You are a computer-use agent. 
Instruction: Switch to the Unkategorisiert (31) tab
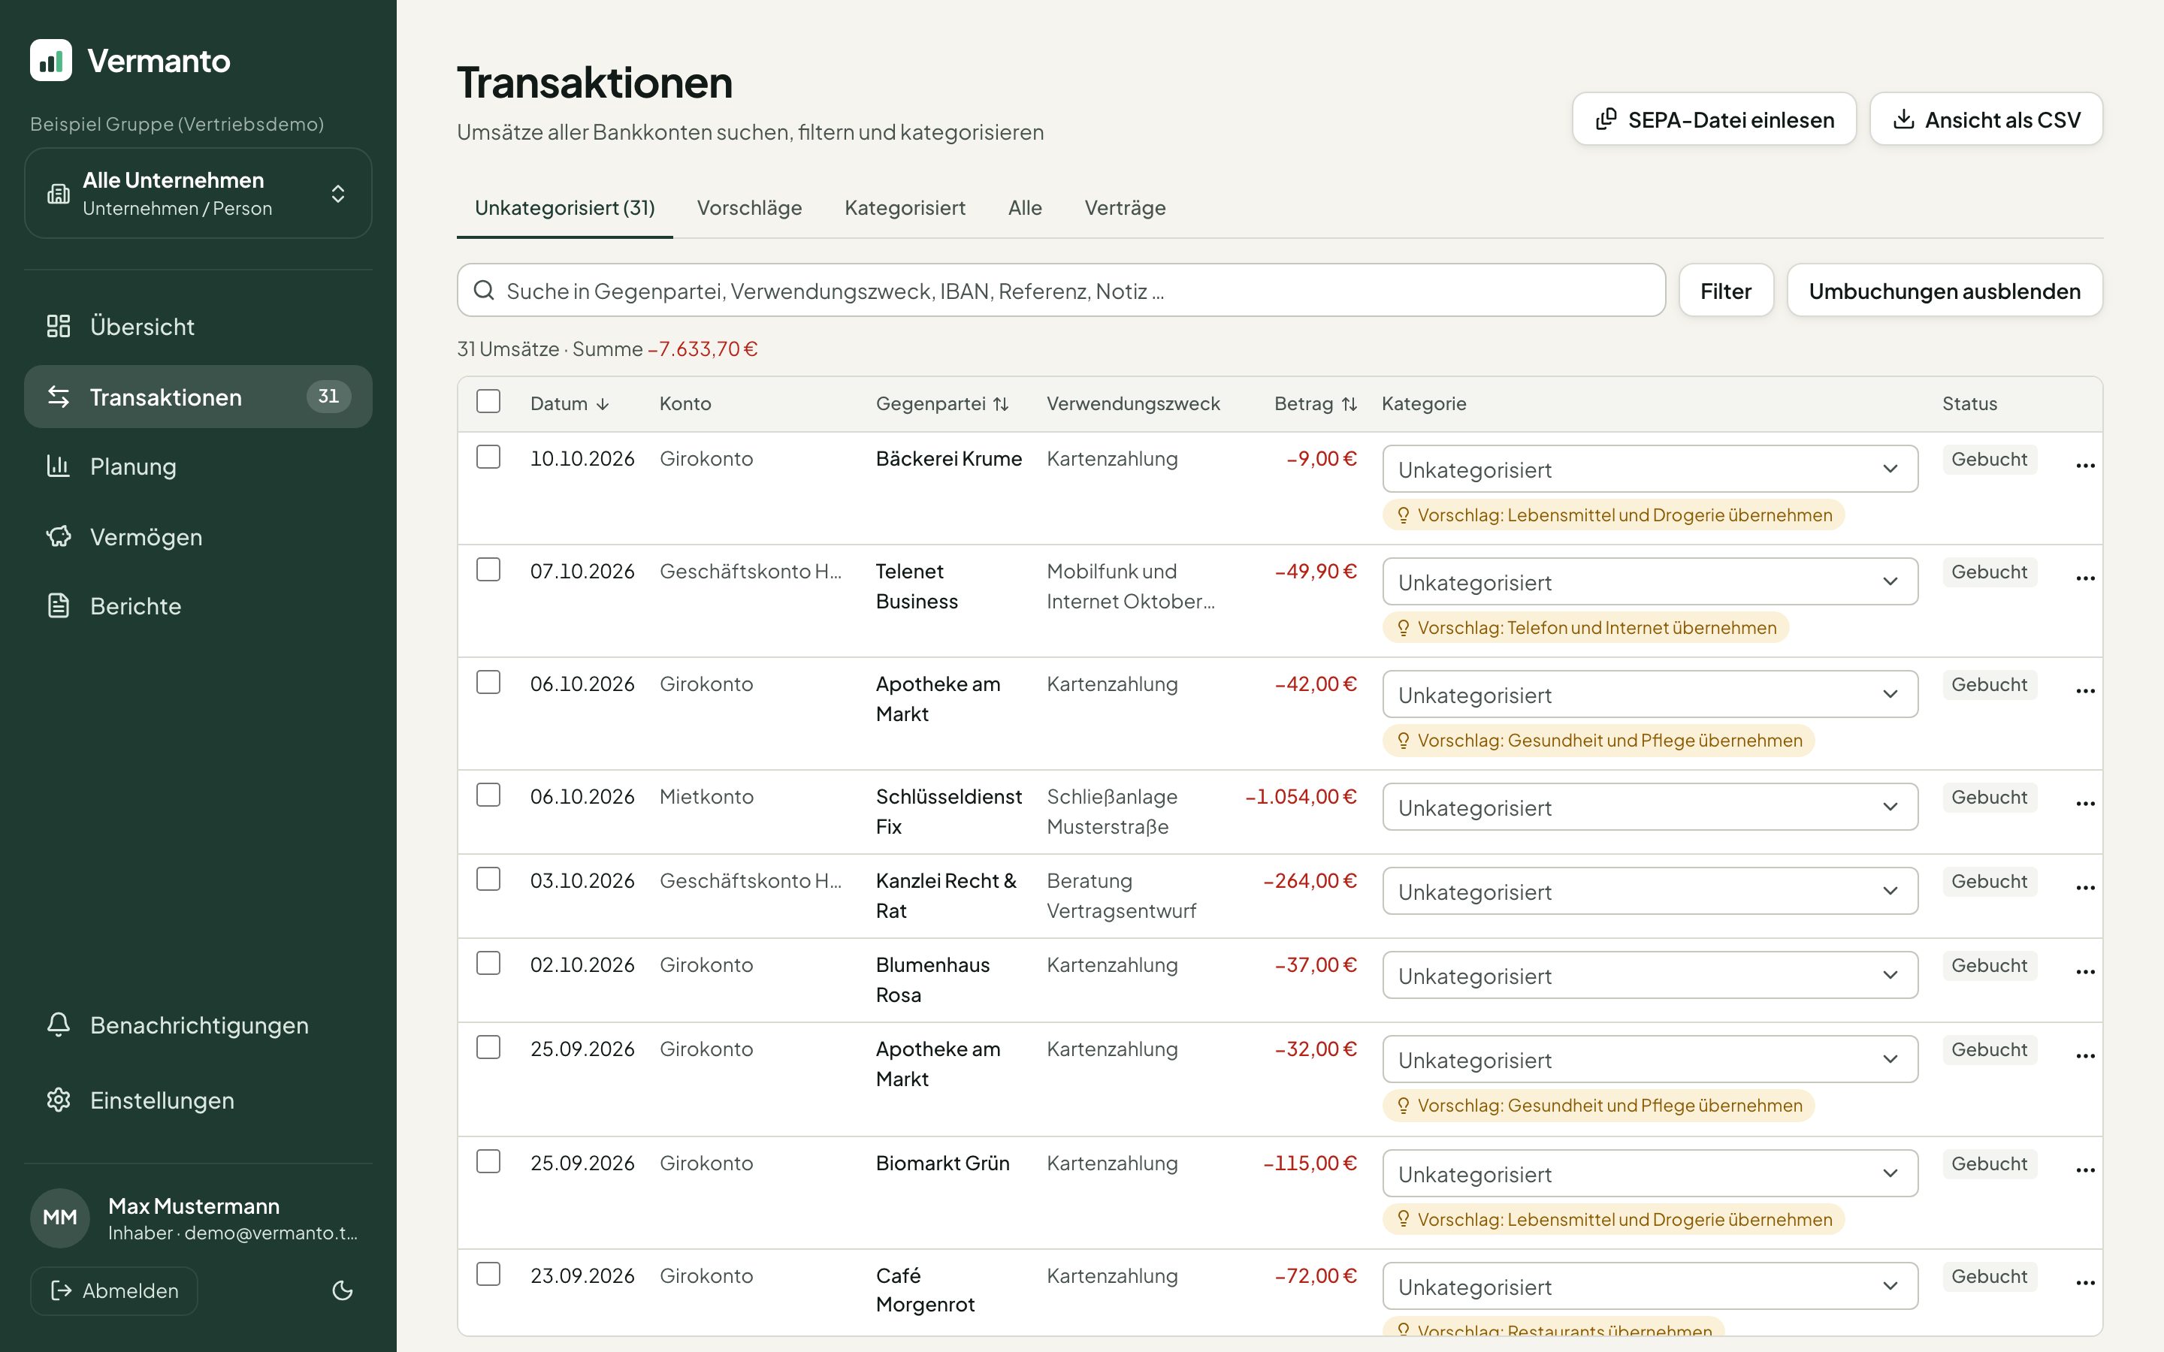click(x=564, y=208)
